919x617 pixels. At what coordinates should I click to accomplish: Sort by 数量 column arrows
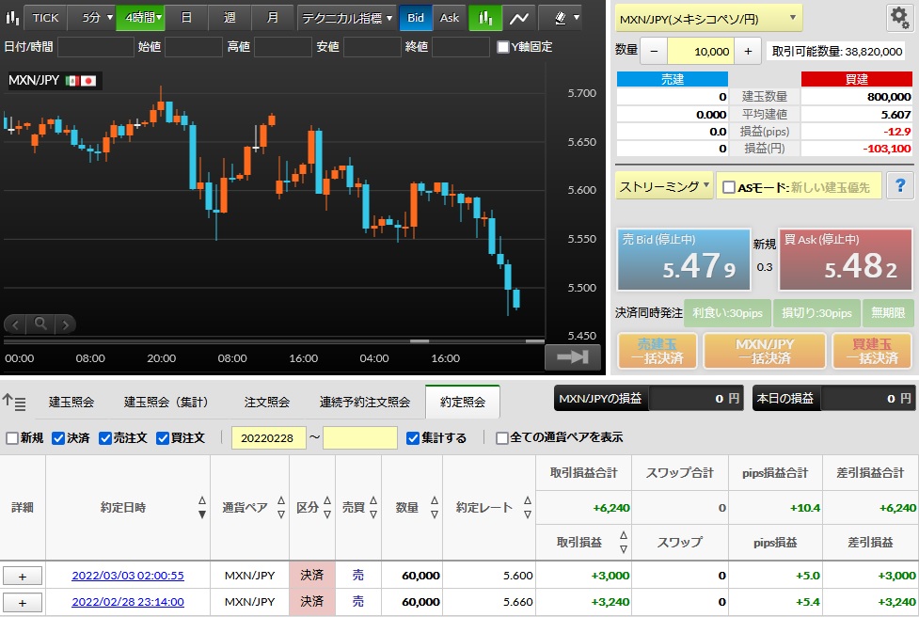pyautogui.click(x=435, y=508)
